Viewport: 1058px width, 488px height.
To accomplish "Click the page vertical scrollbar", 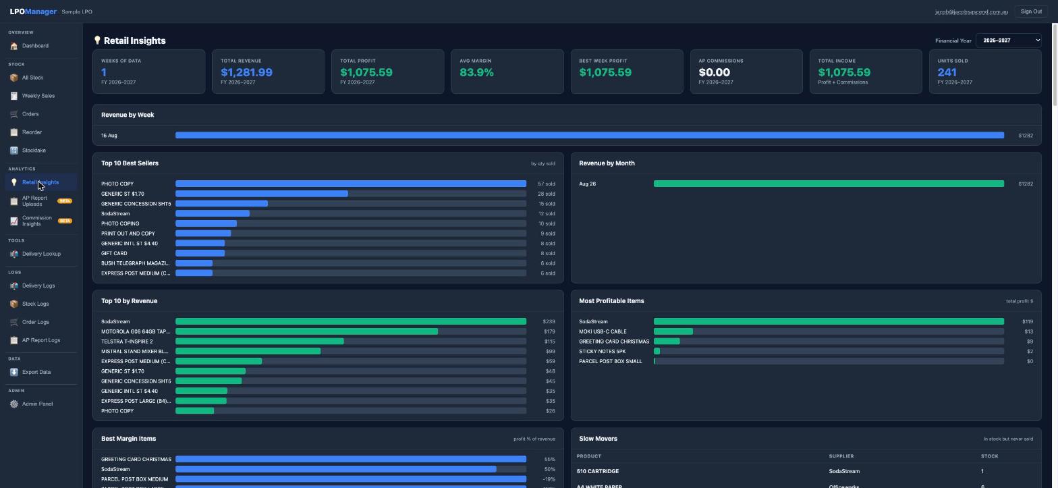I will (x=1055, y=64).
